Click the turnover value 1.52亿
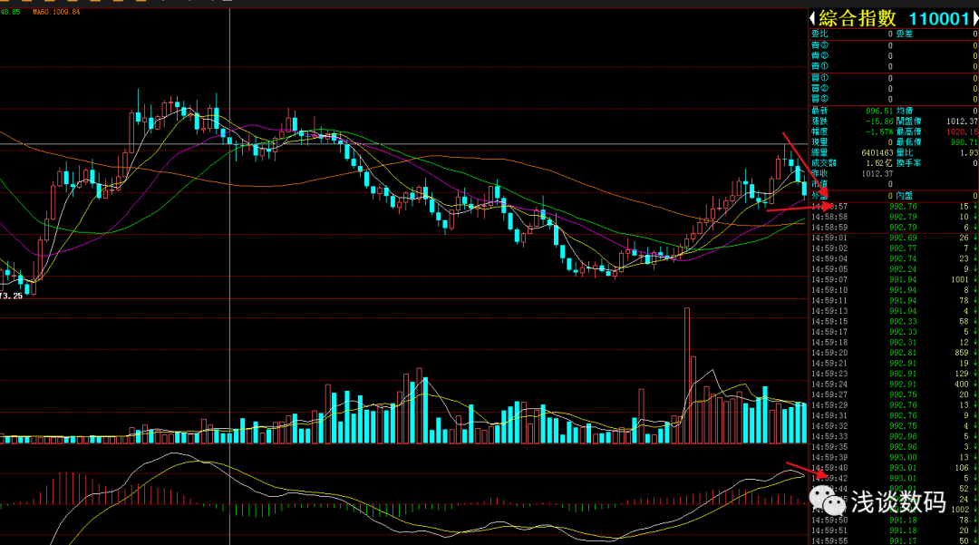979x545 pixels. point(879,163)
